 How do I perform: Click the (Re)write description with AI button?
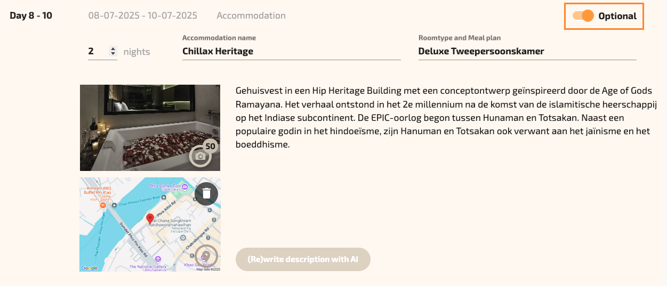pyautogui.click(x=303, y=259)
